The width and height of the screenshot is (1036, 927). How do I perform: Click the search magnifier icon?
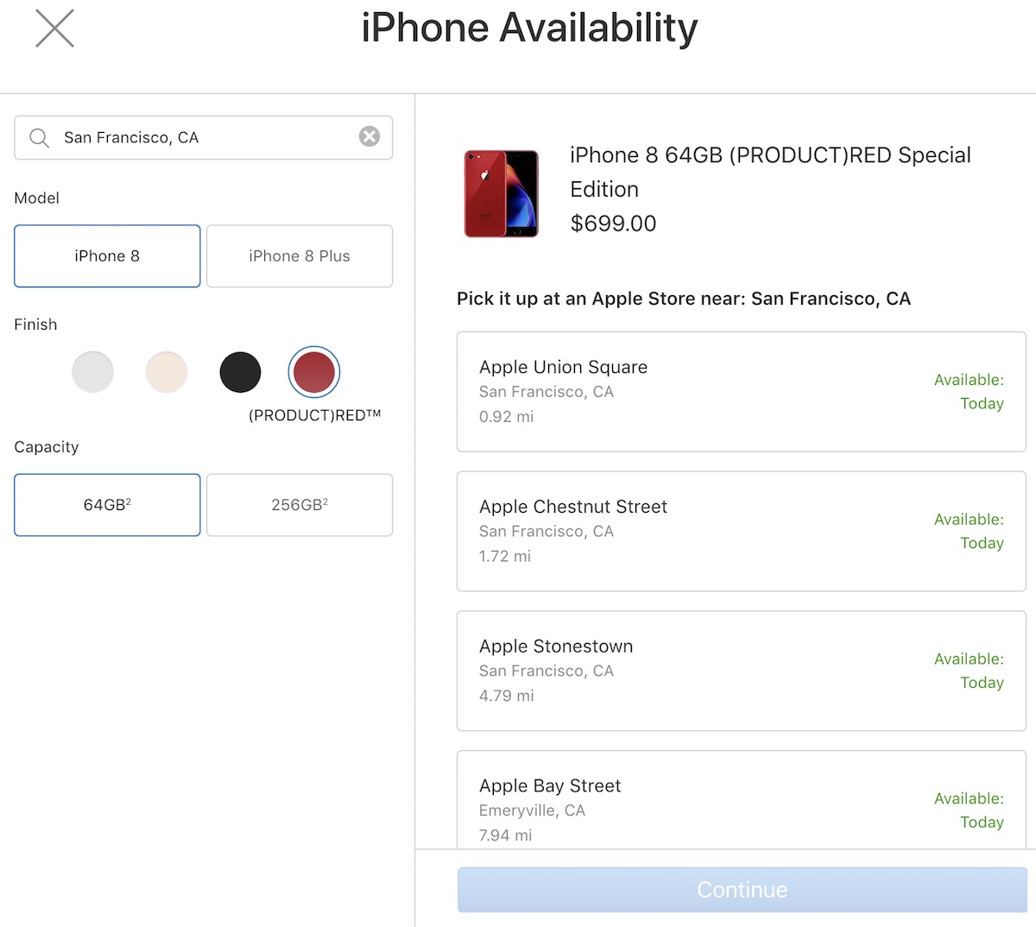[39, 138]
